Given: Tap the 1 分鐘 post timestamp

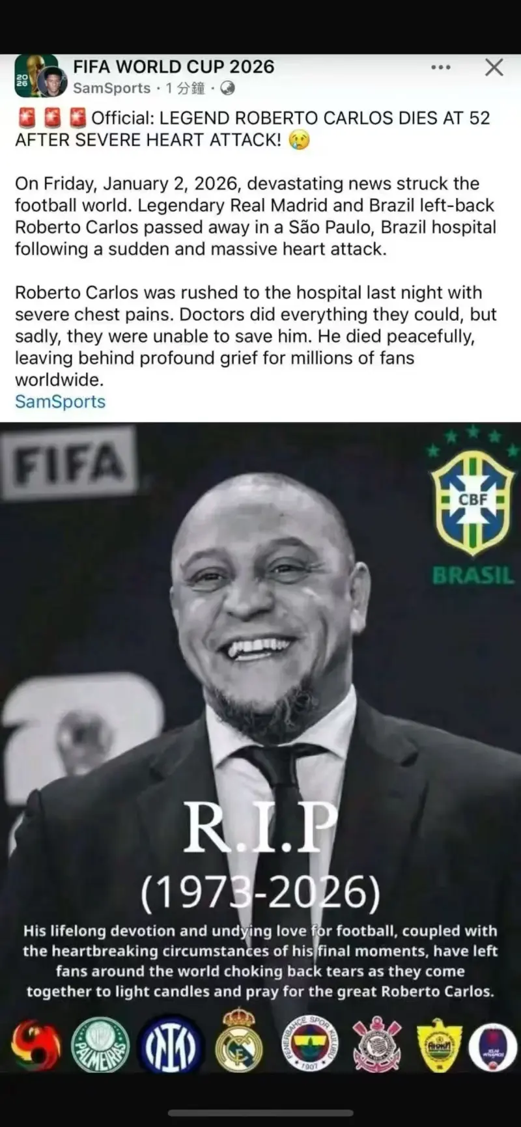Looking at the screenshot, I should pyautogui.click(x=185, y=89).
